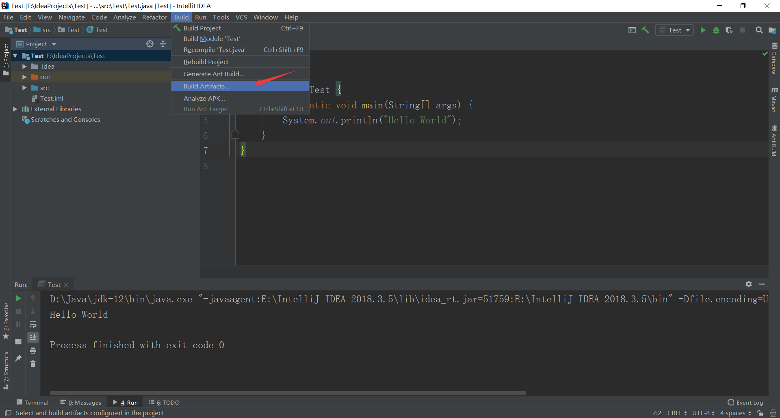
Task: Open the VCS menu
Action: (241, 17)
